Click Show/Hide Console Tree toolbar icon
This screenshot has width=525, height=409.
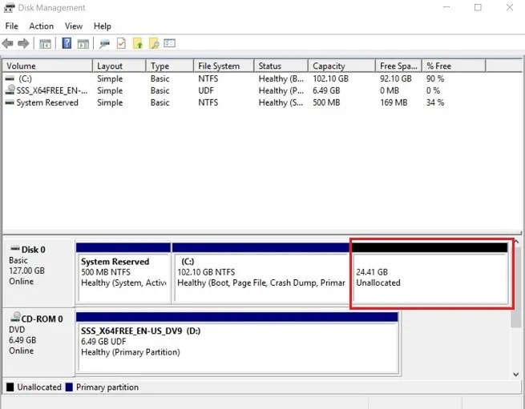46,43
